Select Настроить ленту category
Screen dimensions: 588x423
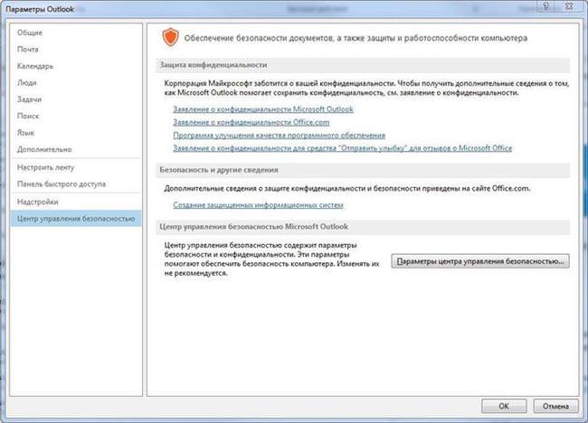tap(76, 167)
